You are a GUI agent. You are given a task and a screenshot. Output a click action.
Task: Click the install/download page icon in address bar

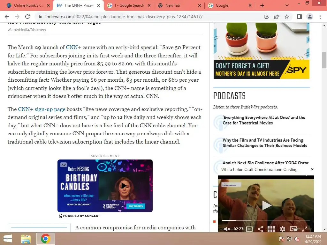266,17
